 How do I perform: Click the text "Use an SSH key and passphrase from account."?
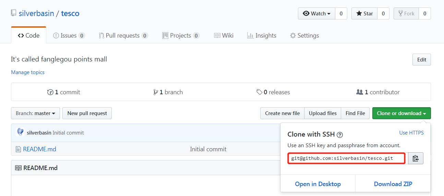pyautogui.click(x=344, y=145)
